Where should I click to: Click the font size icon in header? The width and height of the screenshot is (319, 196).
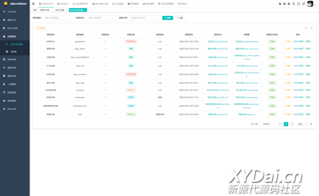303,4
